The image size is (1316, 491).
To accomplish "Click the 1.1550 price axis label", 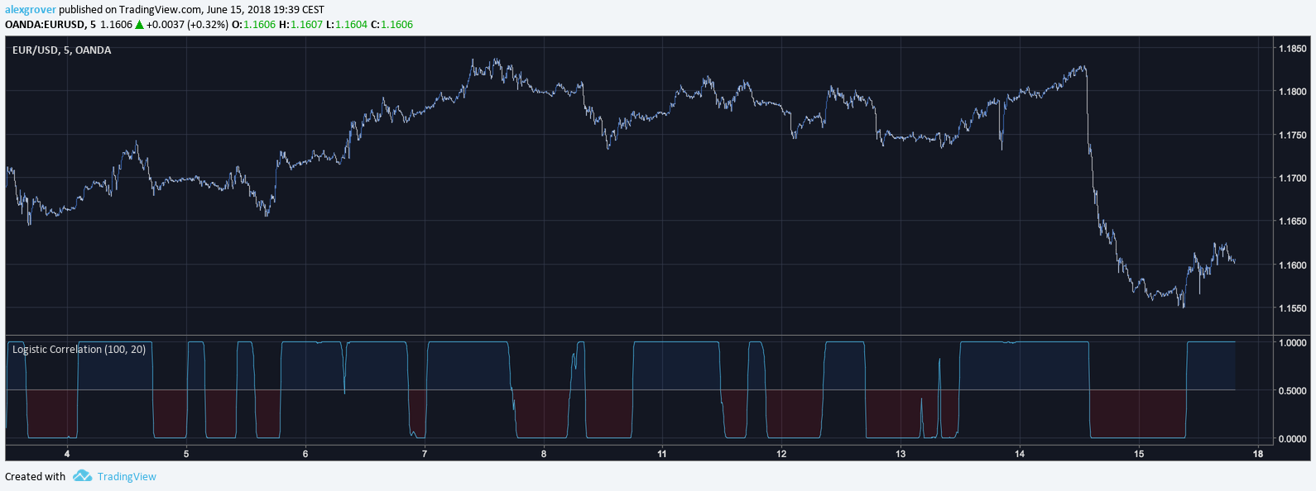I will coord(1293,308).
